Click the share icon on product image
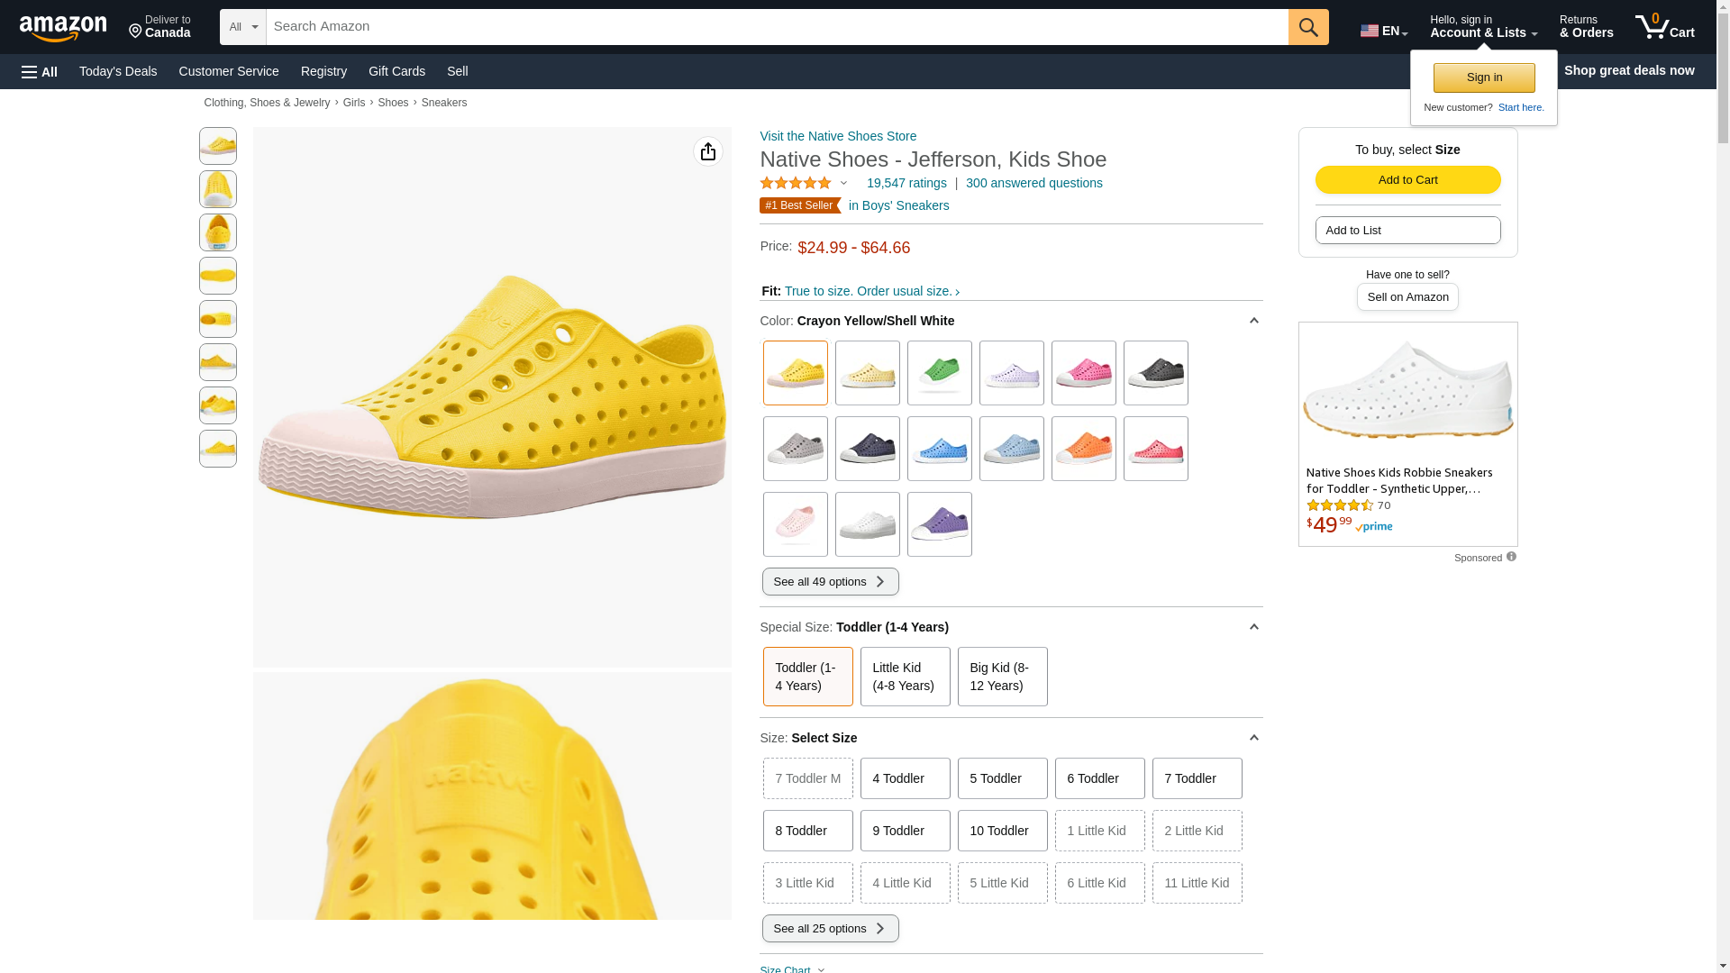Viewport: 1730px width, 973px height. (708, 151)
